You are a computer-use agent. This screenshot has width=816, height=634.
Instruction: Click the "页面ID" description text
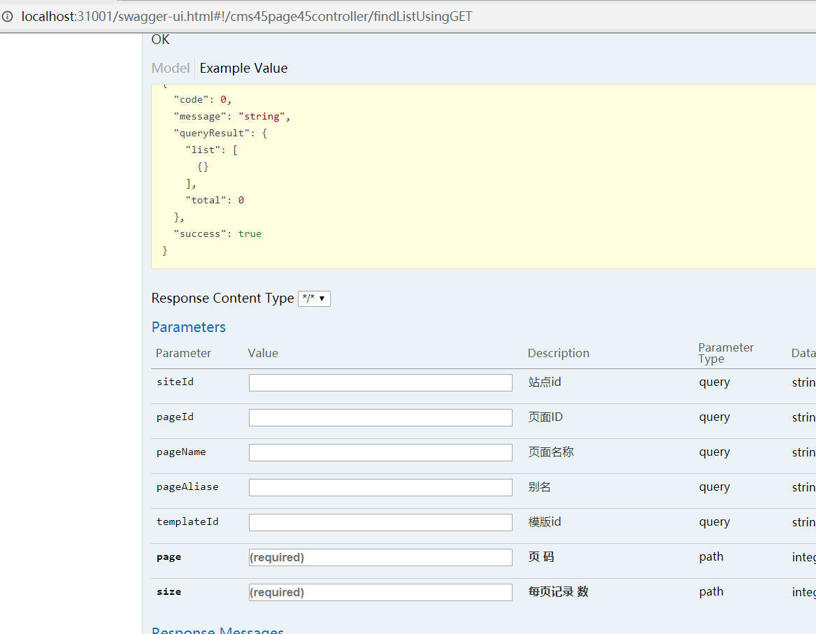point(545,417)
